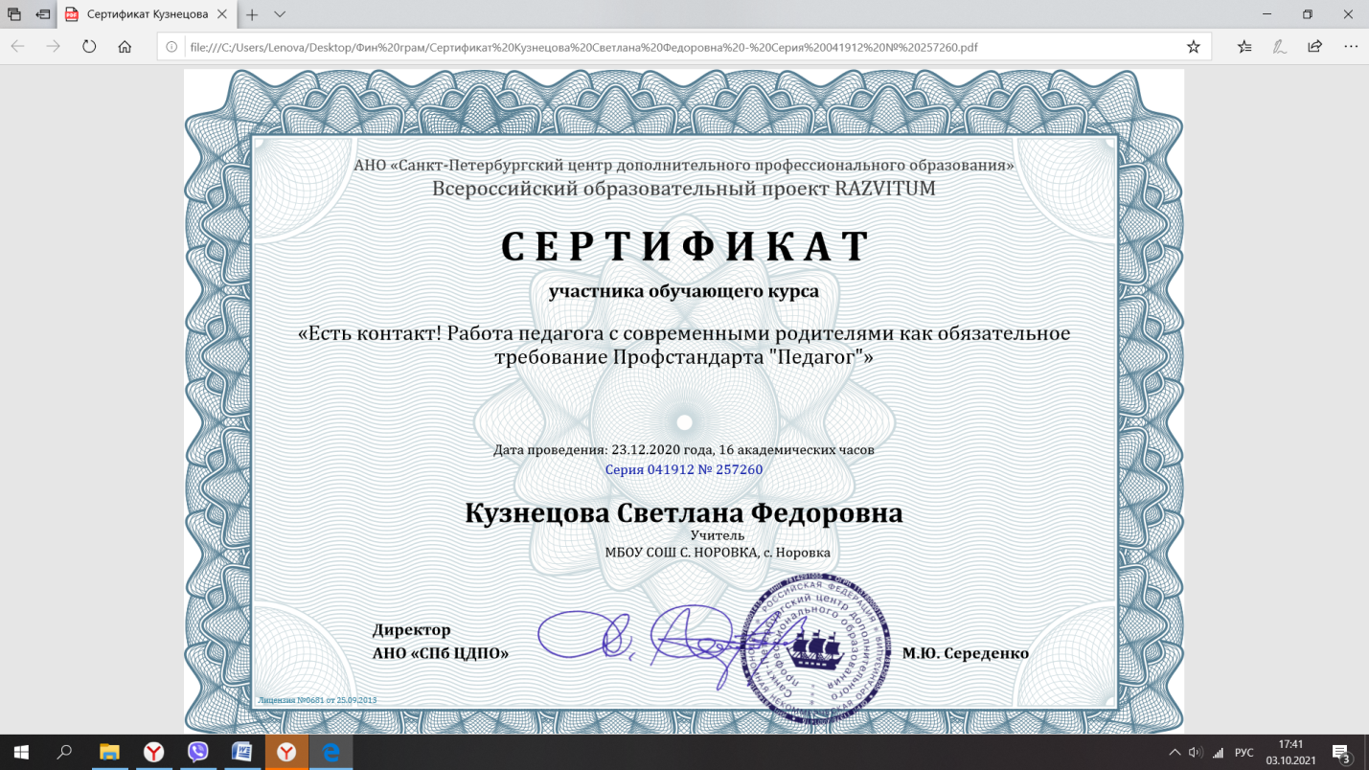1369x770 pixels.
Task: Open the volume control
Action: coord(1196,753)
